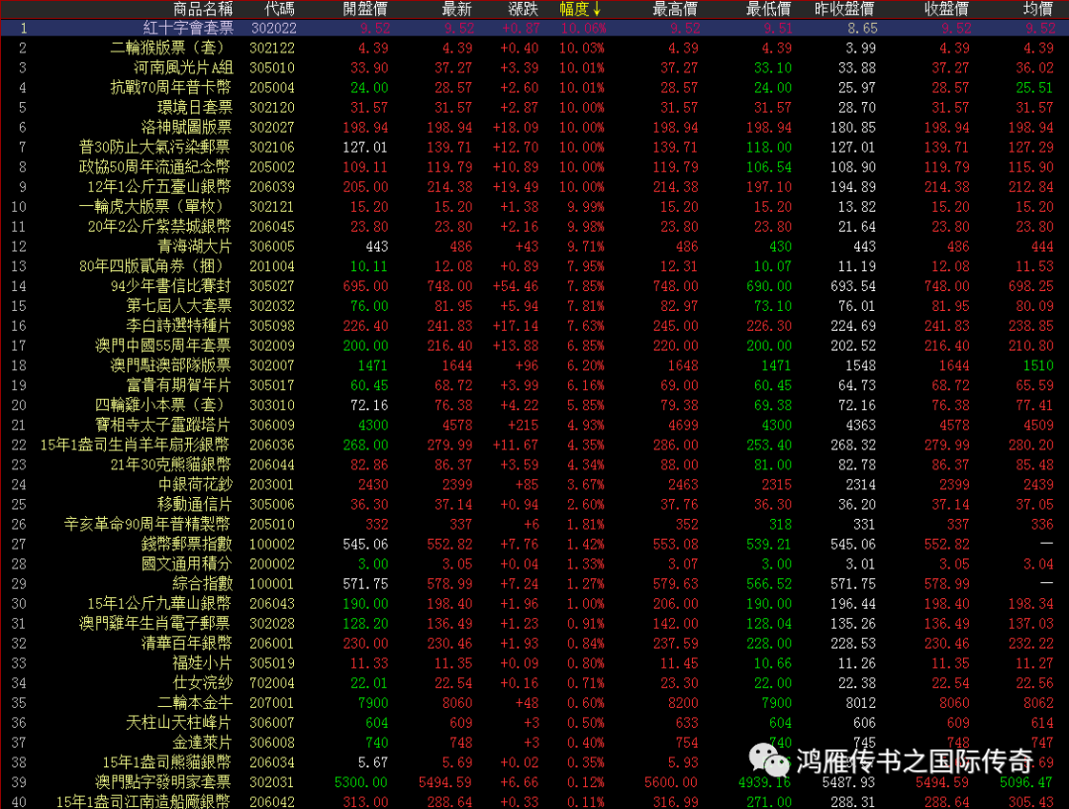The image size is (1069, 809).
Task: Select the 河南風光片A組 row
Action: point(534,68)
